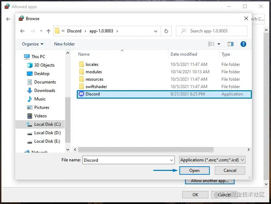The height and width of the screenshot is (204, 271).
Task: Select Local Disk (D:) in sidebar
Action: (44, 133)
